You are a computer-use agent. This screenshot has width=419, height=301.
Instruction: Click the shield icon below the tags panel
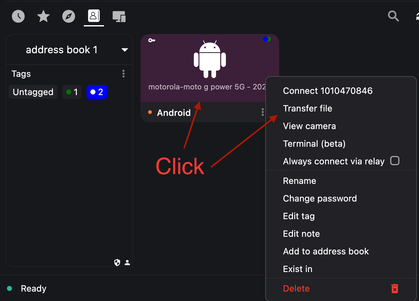click(x=117, y=262)
